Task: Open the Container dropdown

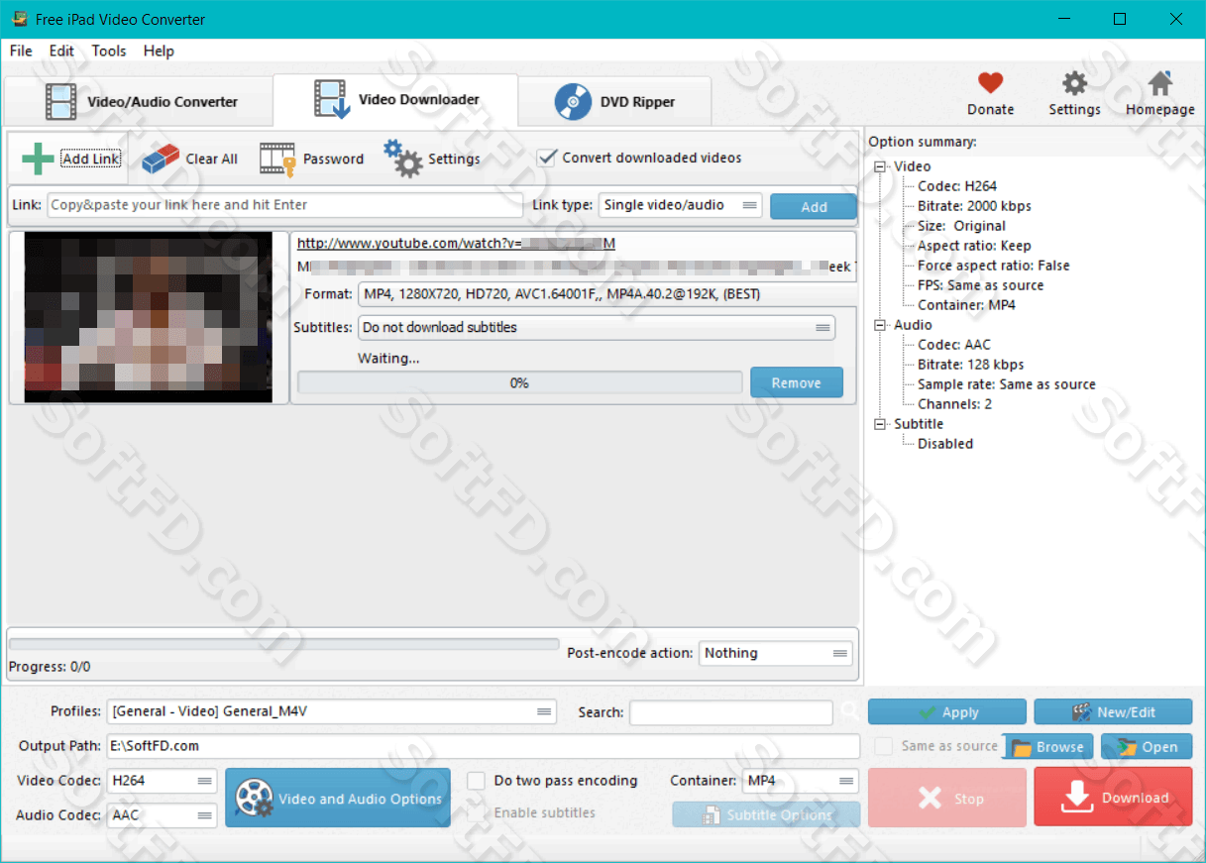Action: click(800, 781)
